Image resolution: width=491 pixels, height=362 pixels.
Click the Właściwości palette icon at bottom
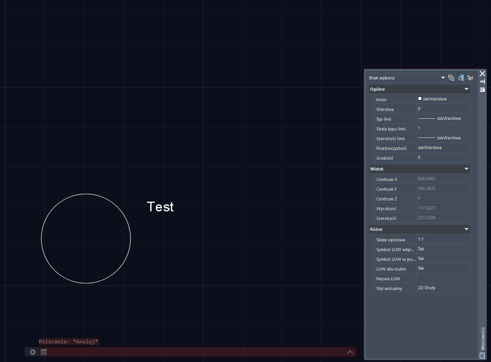pos(482,355)
